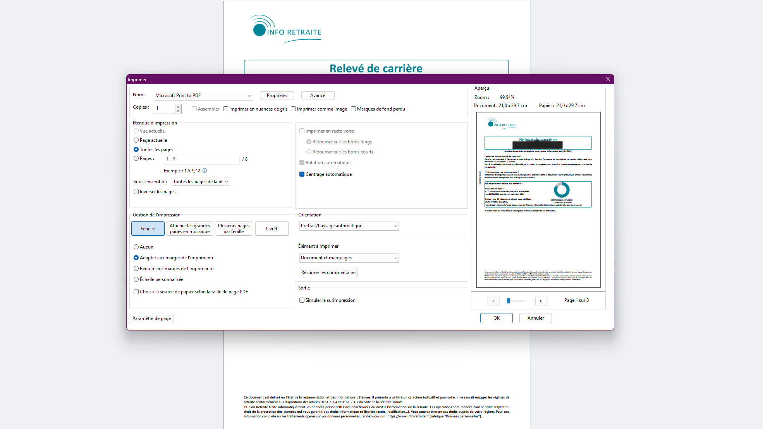
Task: Open the printer name dropdown
Action: click(x=203, y=95)
